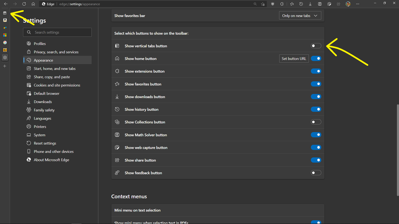The height and width of the screenshot is (224, 399).
Task: Start Web capture from toolbar icon
Action: pyautogui.click(x=329, y=4)
